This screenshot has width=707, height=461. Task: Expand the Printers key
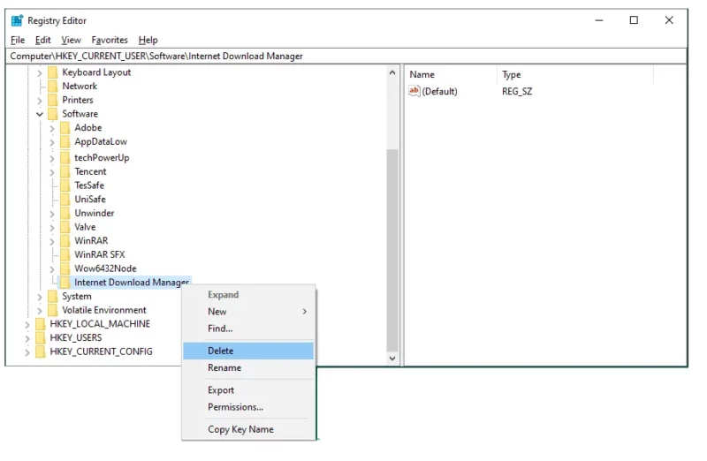(x=40, y=101)
